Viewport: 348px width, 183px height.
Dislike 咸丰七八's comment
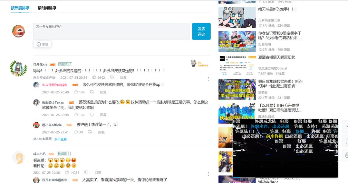[x=86, y=172]
